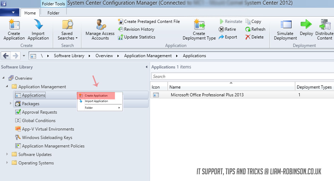This screenshot has width=334, height=181.
Task: Click Overview in the breadcrumb path
Action: click(x=104, y=56)
